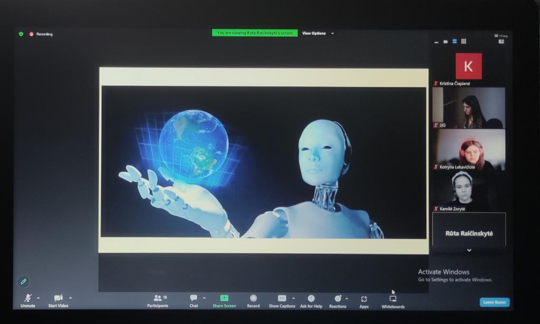Click the Ask for Help icon
The image size is (540, 324).
tap(311, 298)
